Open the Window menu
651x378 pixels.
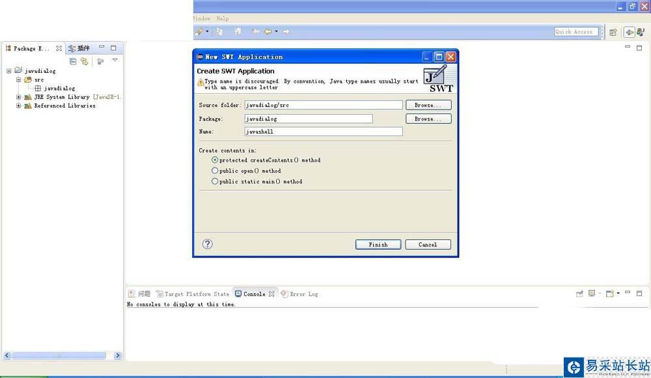[202, 18]
